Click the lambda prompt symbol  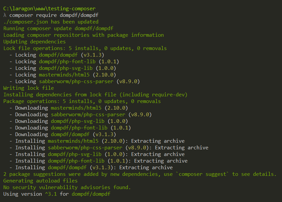coord(5,15)
